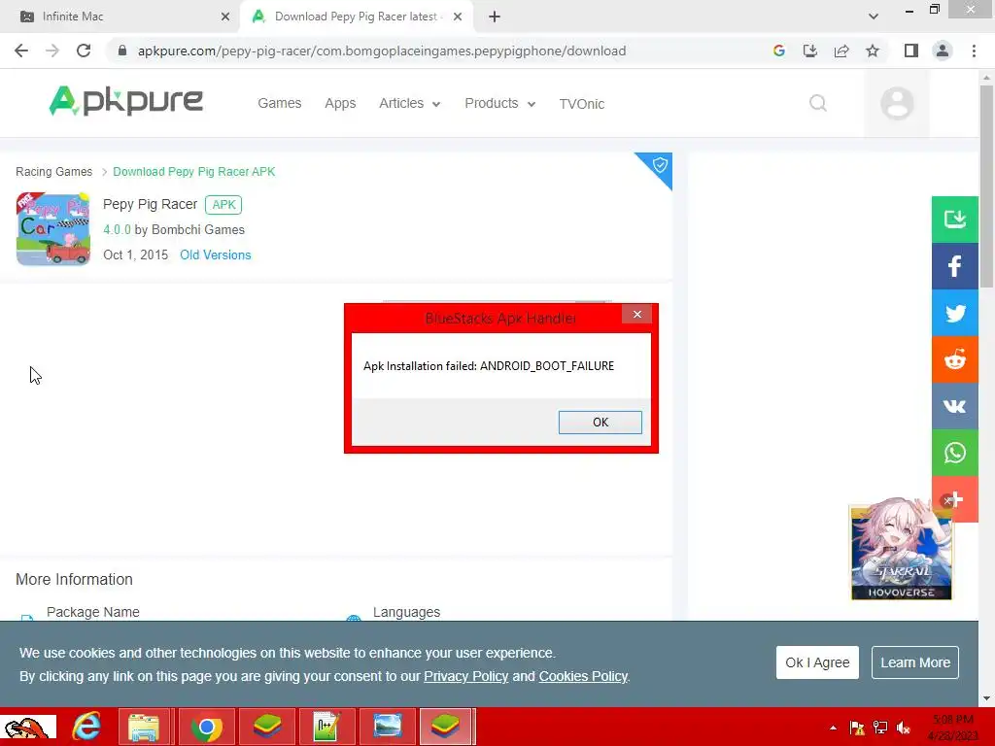Share this page via address bar icon
Image resolution: width=995 pixels, height=746 pixels.
[x=841, y=51]
